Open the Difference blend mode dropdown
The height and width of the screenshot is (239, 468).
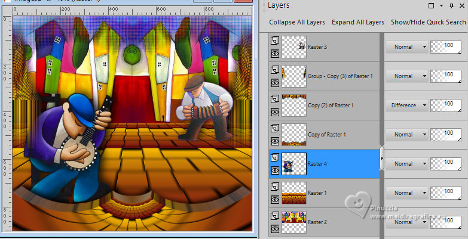pyautogui.click(x=407, y=105)
